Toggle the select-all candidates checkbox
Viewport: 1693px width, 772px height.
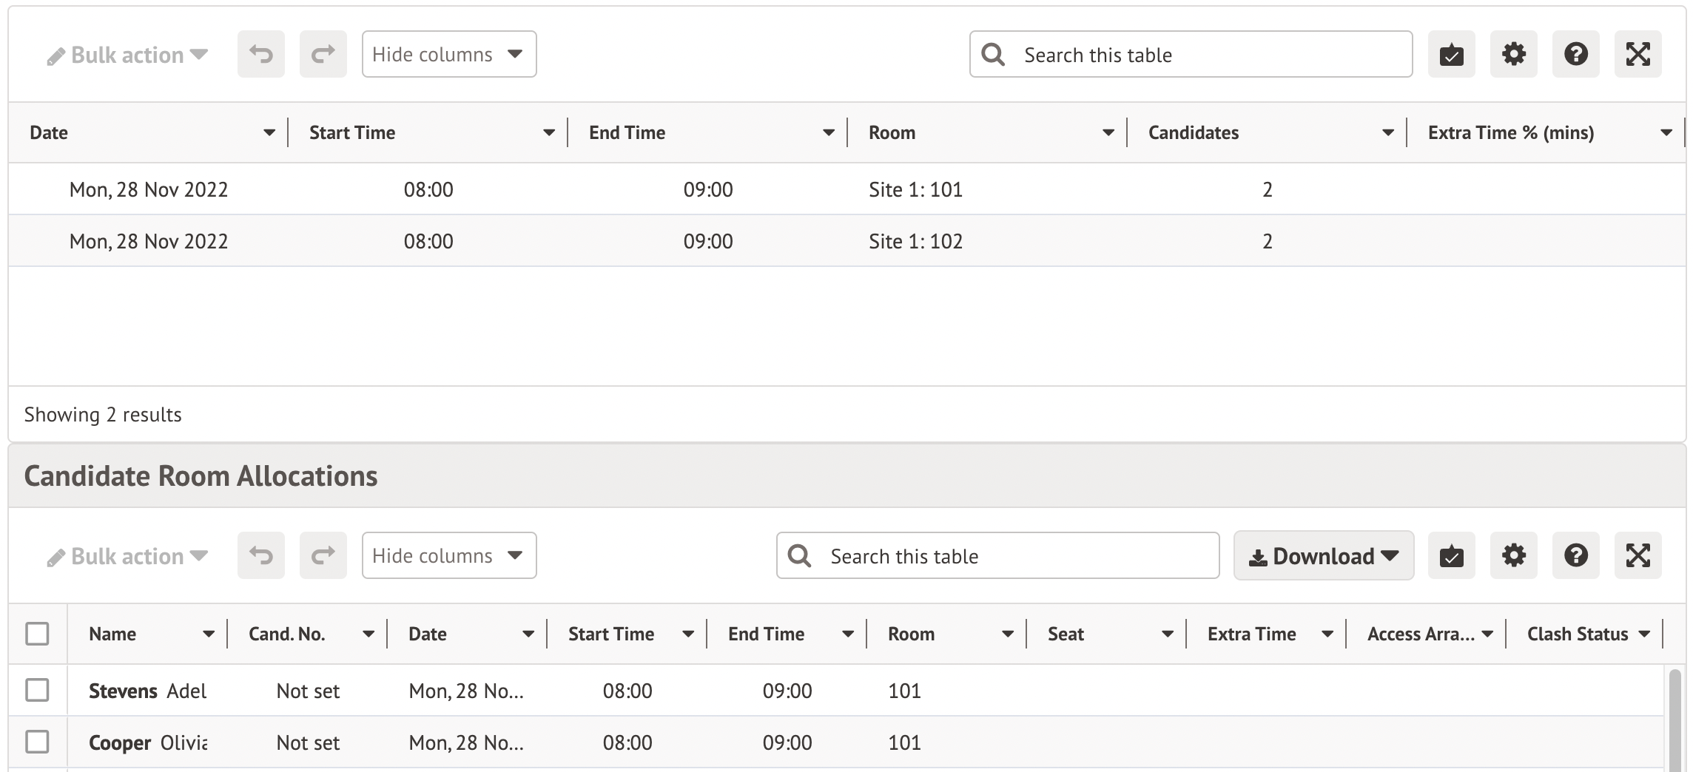click(37, 634)
